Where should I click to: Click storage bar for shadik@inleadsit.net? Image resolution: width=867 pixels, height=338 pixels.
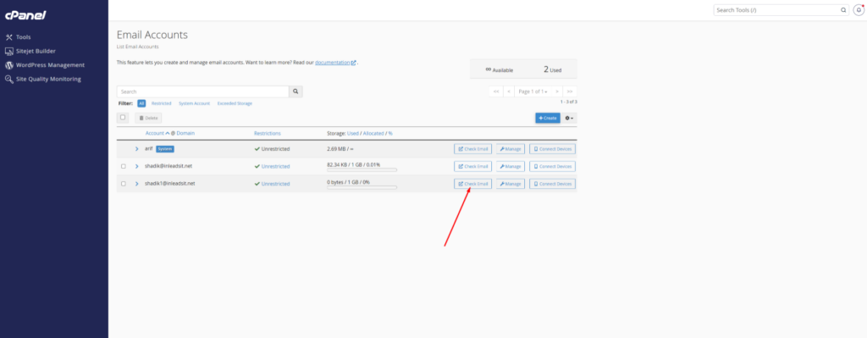pyautogui.click(x=362, y=169)
